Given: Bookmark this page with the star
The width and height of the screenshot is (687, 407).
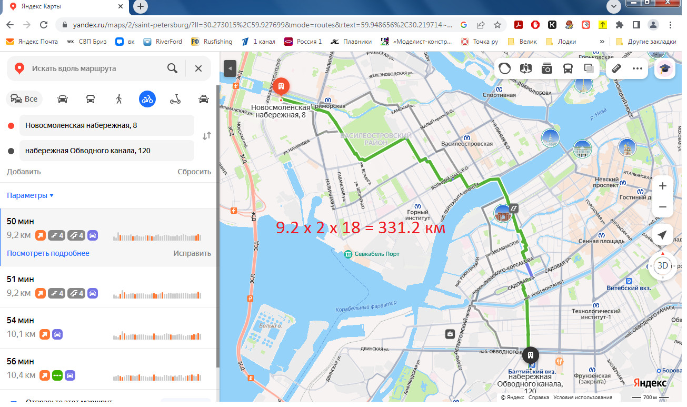Looking at the screenshot, I should 497,25.
